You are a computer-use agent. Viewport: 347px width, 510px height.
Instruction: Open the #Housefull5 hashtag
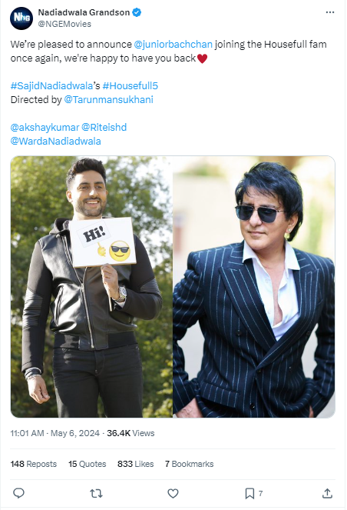click(x=131, y=86)
